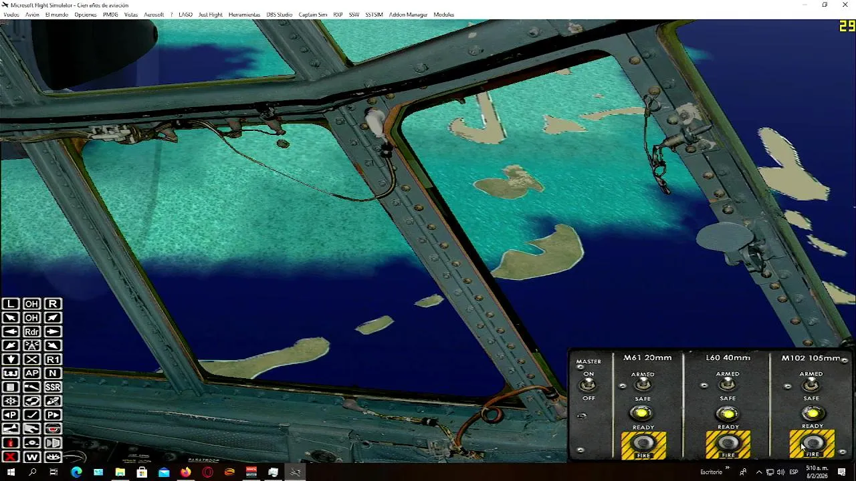
Task: Open the Captain Sim menu
Action: (x=313, y=15)
